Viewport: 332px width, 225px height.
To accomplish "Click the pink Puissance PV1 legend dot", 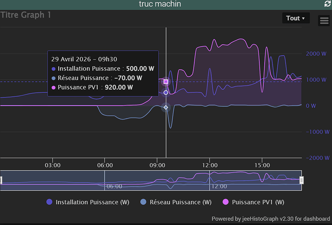I will (x=226, y=202).
